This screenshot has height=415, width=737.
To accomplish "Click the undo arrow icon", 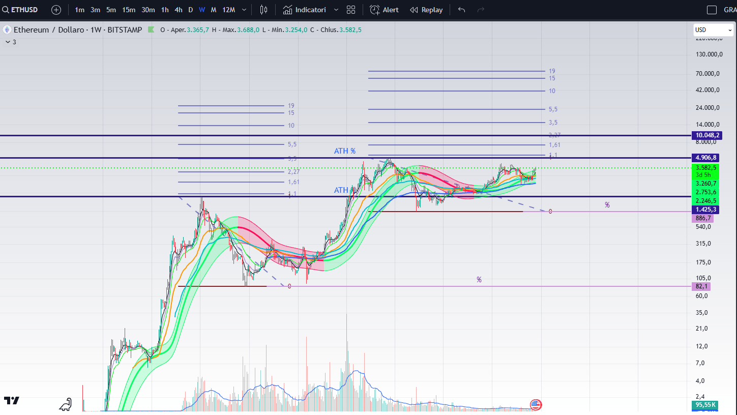I will pyautogui.click(x=461, y=10).
